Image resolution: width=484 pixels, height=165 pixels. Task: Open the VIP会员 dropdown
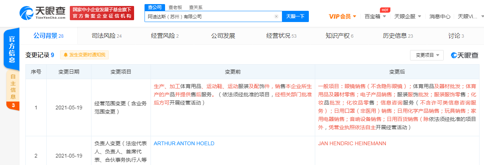tap(342, 16)
